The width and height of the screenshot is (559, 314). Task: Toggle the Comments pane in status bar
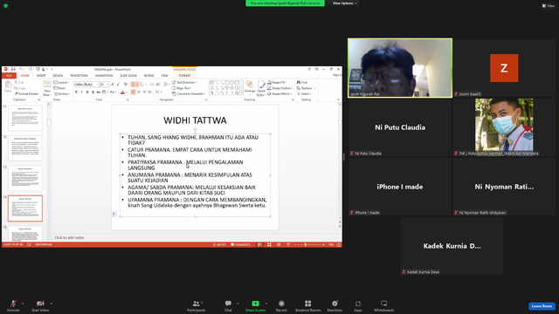coord(241,244)
